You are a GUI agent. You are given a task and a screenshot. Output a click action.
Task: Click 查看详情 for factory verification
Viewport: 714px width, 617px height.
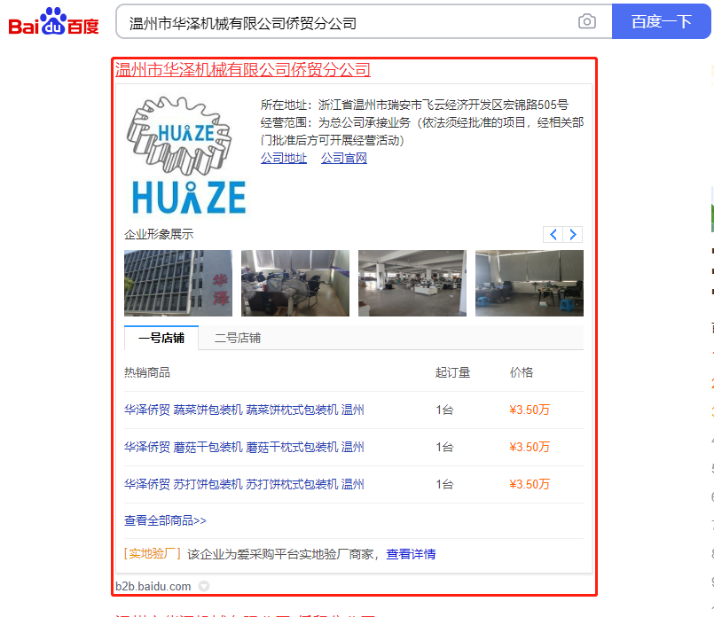[x=411, y=554]
